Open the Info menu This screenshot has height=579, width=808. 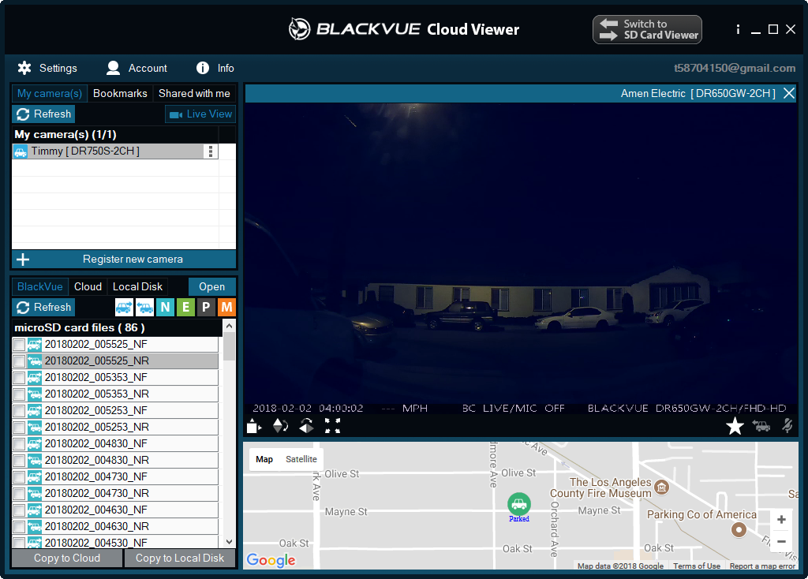tap(215, 68)
